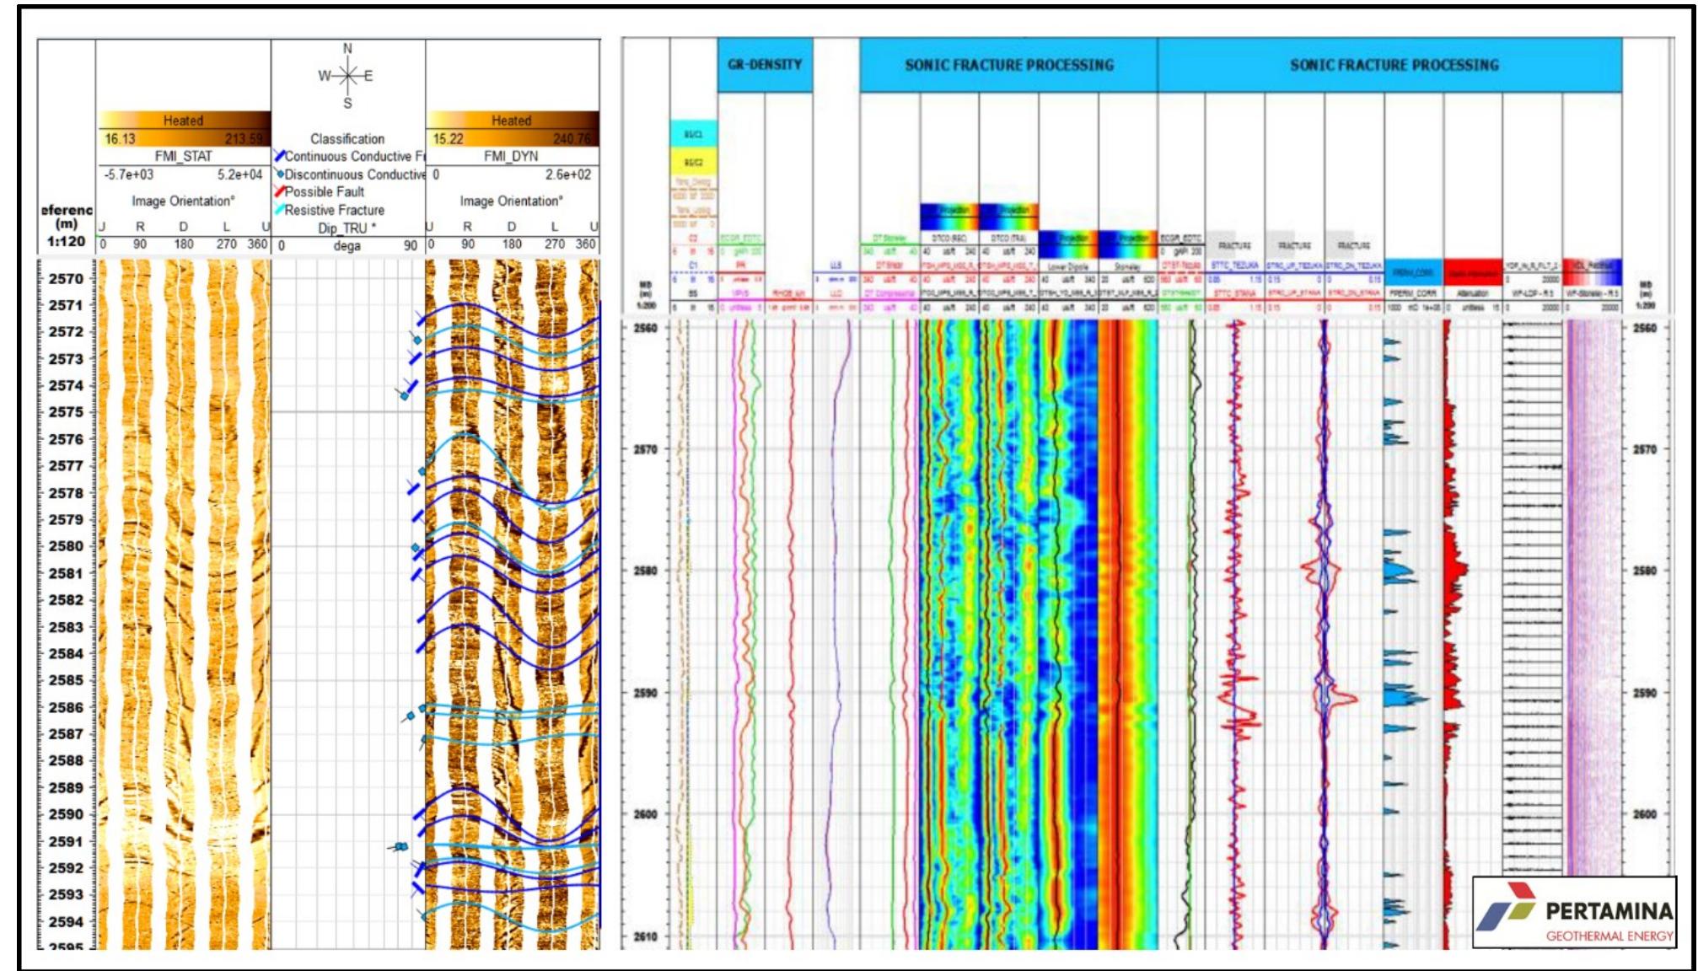Click the 213.59 color scale maximum

244,139
